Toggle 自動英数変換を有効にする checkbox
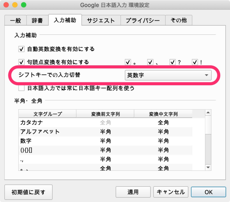The width and height of the screenshot is (230, 202). coord(21,49)
